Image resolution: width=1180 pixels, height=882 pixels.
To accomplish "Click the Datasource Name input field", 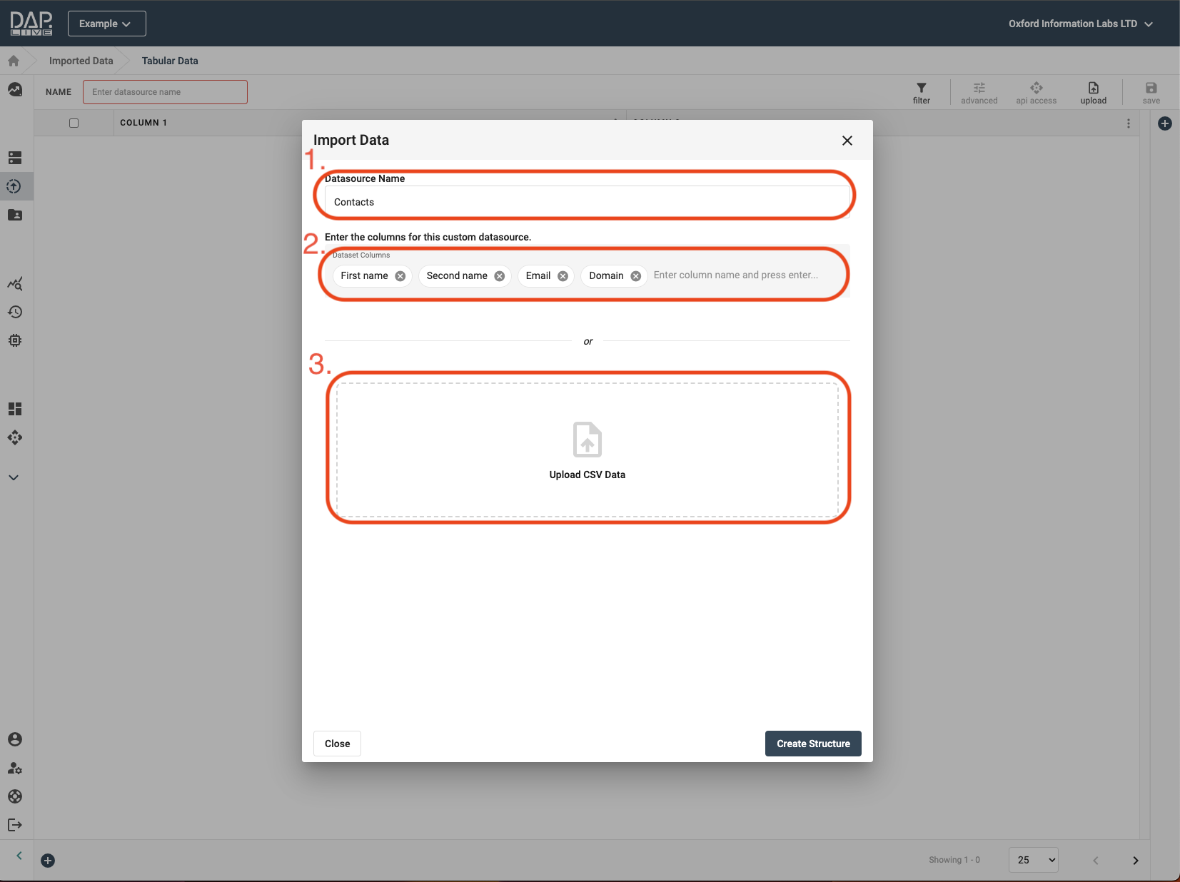I will tap(587, 202).
